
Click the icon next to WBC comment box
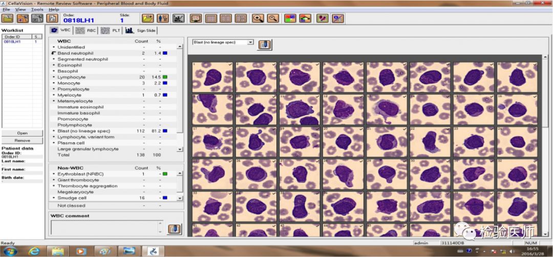pyautogui.click(x=175, y=228)
